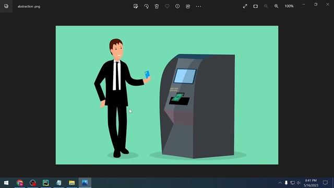Image resolution: width=334 pixels, height=188 pixels.
Task: Open the share icon in Photos toolbar
Action: click(x=188, y=6)
